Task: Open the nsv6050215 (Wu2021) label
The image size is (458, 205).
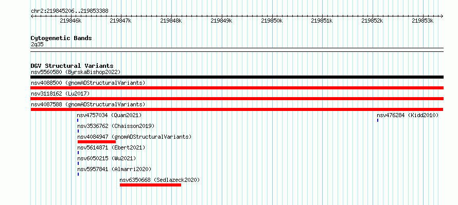Action: [x=107, y=158]
